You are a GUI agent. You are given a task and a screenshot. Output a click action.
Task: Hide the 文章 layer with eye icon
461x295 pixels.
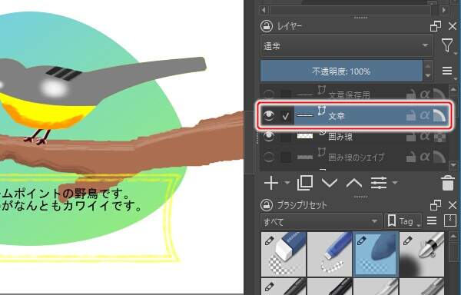pyautogui.click(x=269, y=115)
